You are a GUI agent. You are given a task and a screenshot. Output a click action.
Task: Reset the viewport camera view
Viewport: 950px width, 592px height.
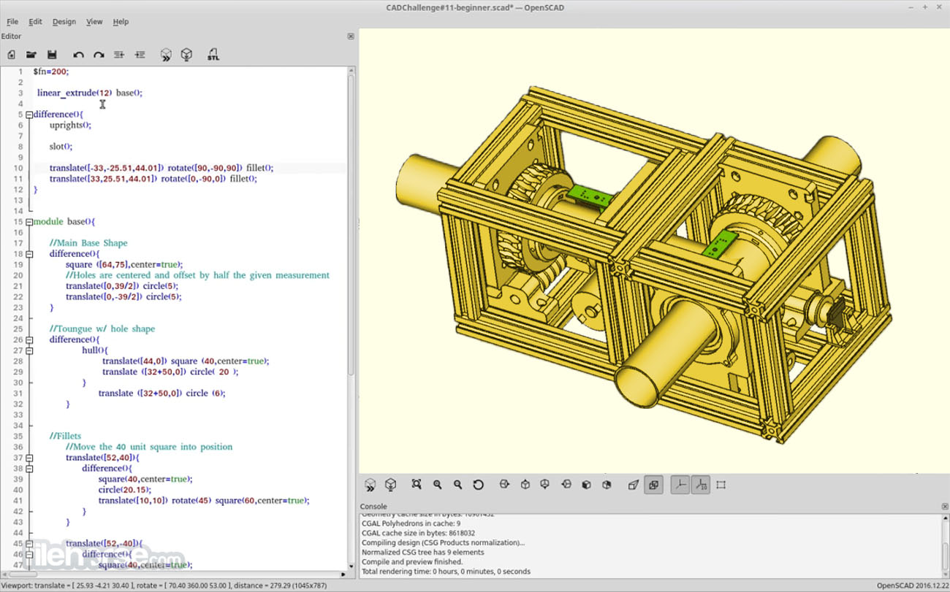[x=479, y=484]
